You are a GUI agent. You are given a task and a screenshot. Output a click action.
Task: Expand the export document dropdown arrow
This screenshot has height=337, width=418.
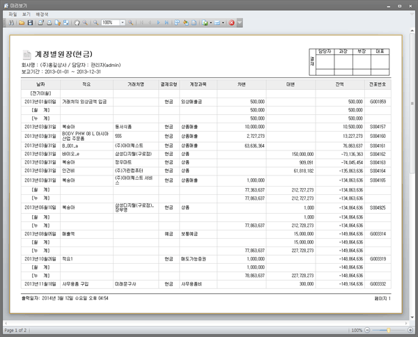pyautogui.click(x=210, y=22)
